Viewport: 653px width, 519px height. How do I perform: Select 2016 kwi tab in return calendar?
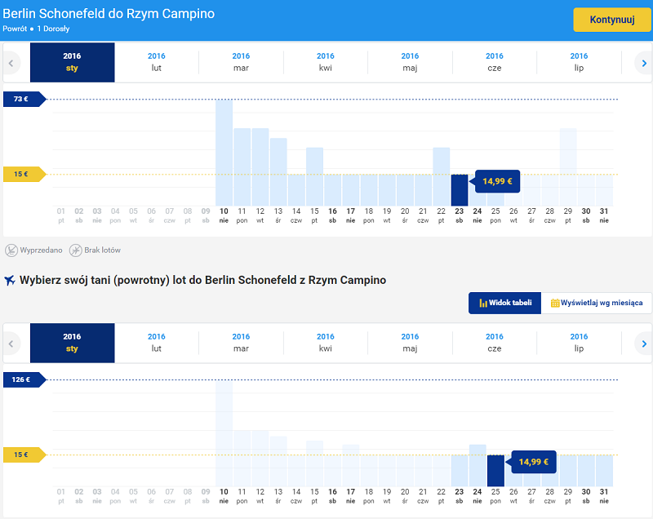(x=326, y=343)
